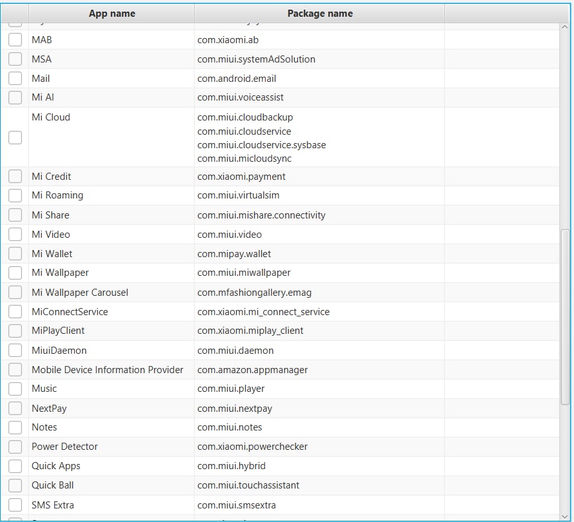This screenshot has height=522, width=574.
Task: Click the "com.miui.touchassistant" package name
Action: click(x=248, y=485)
